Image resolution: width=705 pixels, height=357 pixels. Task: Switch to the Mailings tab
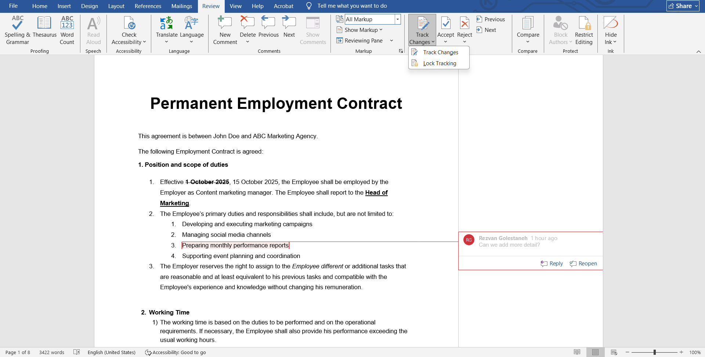coord(182,6)
